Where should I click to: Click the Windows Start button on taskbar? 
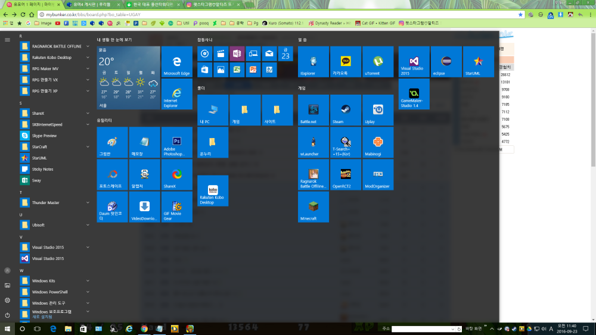pos(7,328)
